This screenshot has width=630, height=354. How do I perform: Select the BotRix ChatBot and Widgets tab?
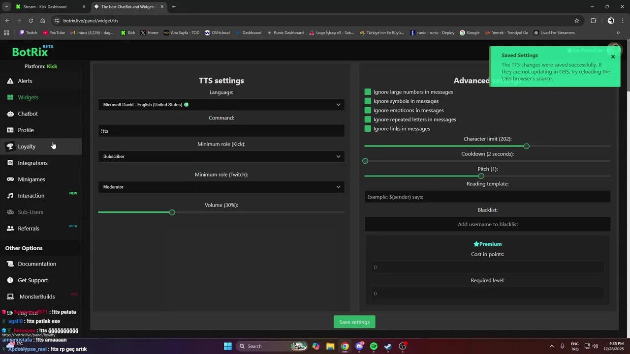[x=128, y=7]
